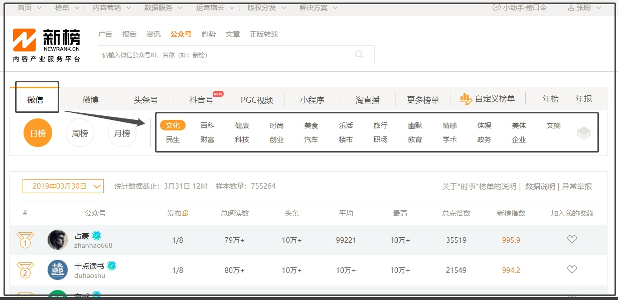Select the 日榜 daily ranking option
This screenshot has height=300, width=618.
38,133
